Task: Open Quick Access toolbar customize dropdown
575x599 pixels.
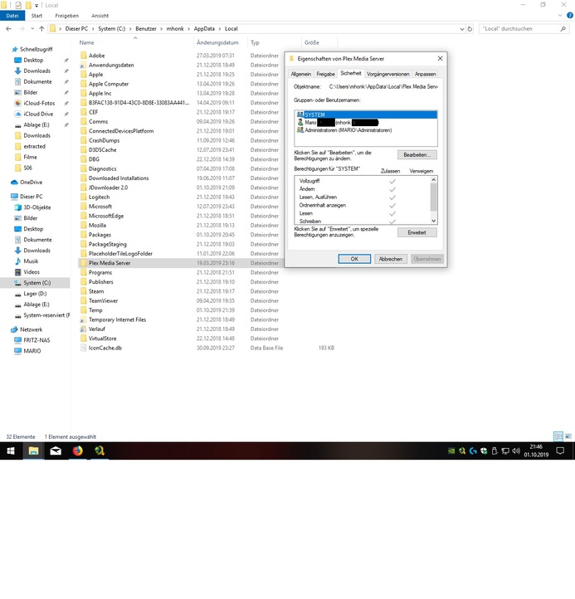Action: point(37,5)
